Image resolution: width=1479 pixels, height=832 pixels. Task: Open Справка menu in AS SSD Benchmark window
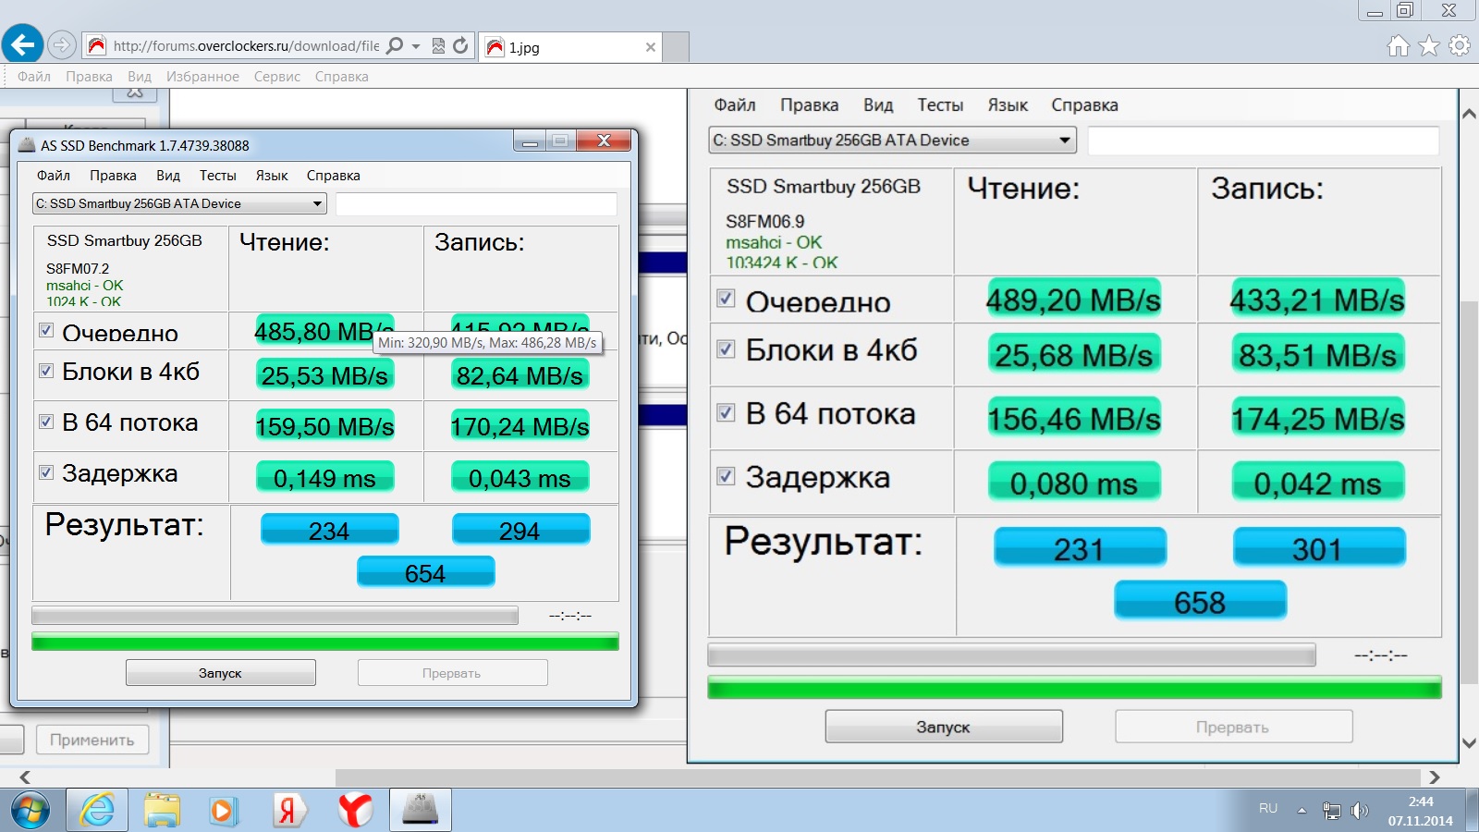334,176
